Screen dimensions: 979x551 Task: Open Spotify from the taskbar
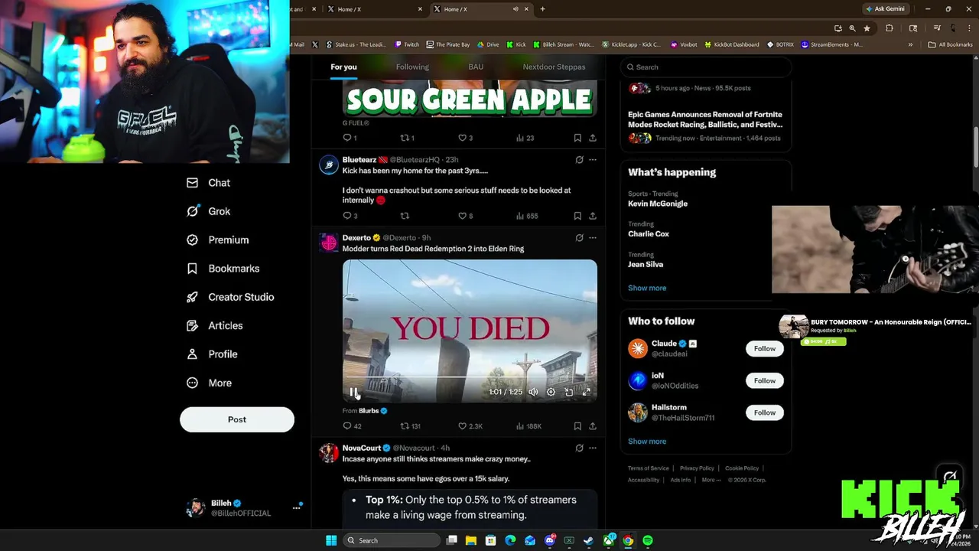[648, 540]
